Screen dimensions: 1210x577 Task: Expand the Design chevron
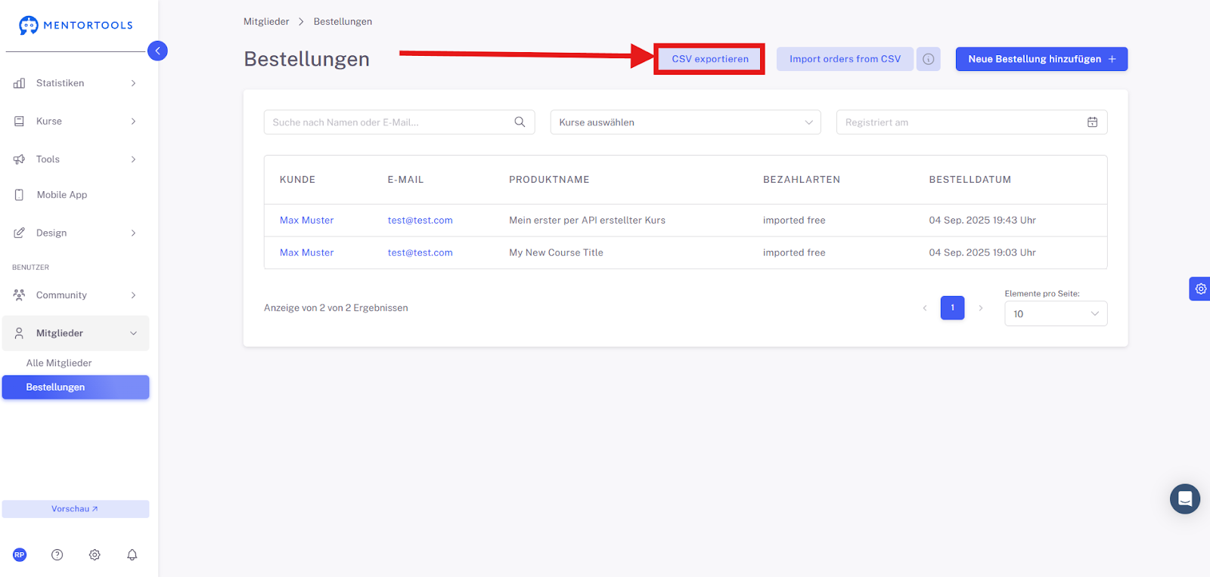tap(133, 233)
